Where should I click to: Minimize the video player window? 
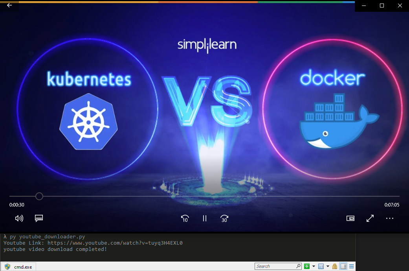363,6
